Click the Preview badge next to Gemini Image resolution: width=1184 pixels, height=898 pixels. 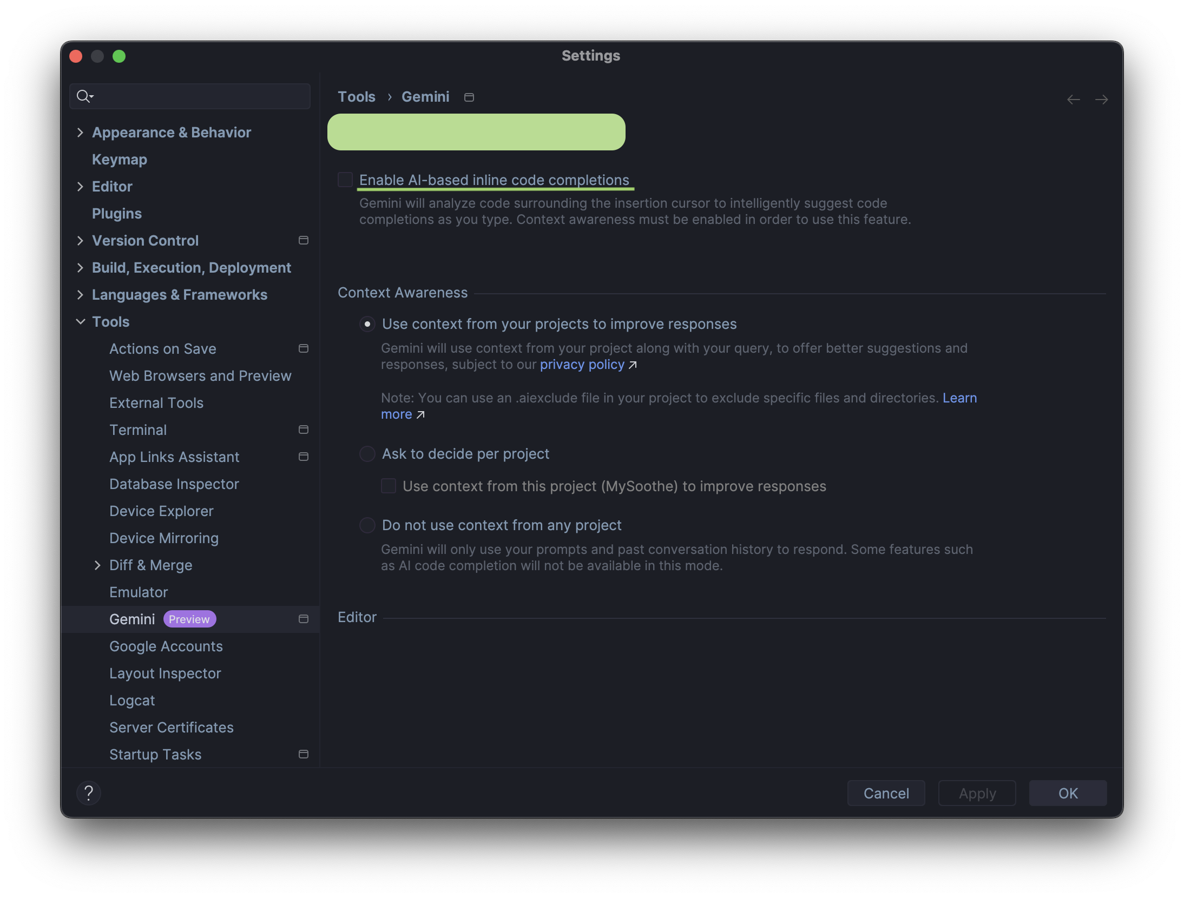189,619
